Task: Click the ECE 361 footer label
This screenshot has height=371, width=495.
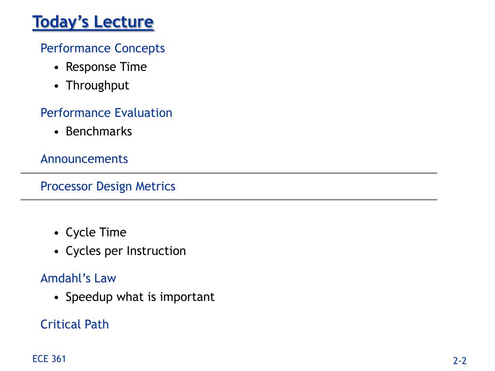Action: click(49, 359)
